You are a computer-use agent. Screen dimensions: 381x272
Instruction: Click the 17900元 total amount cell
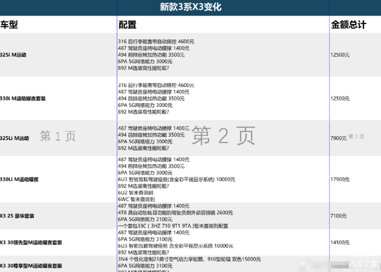point(340,179)
